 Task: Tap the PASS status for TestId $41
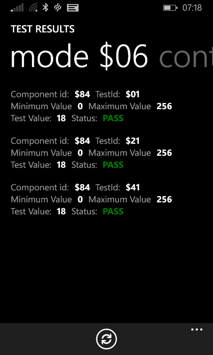113,212
